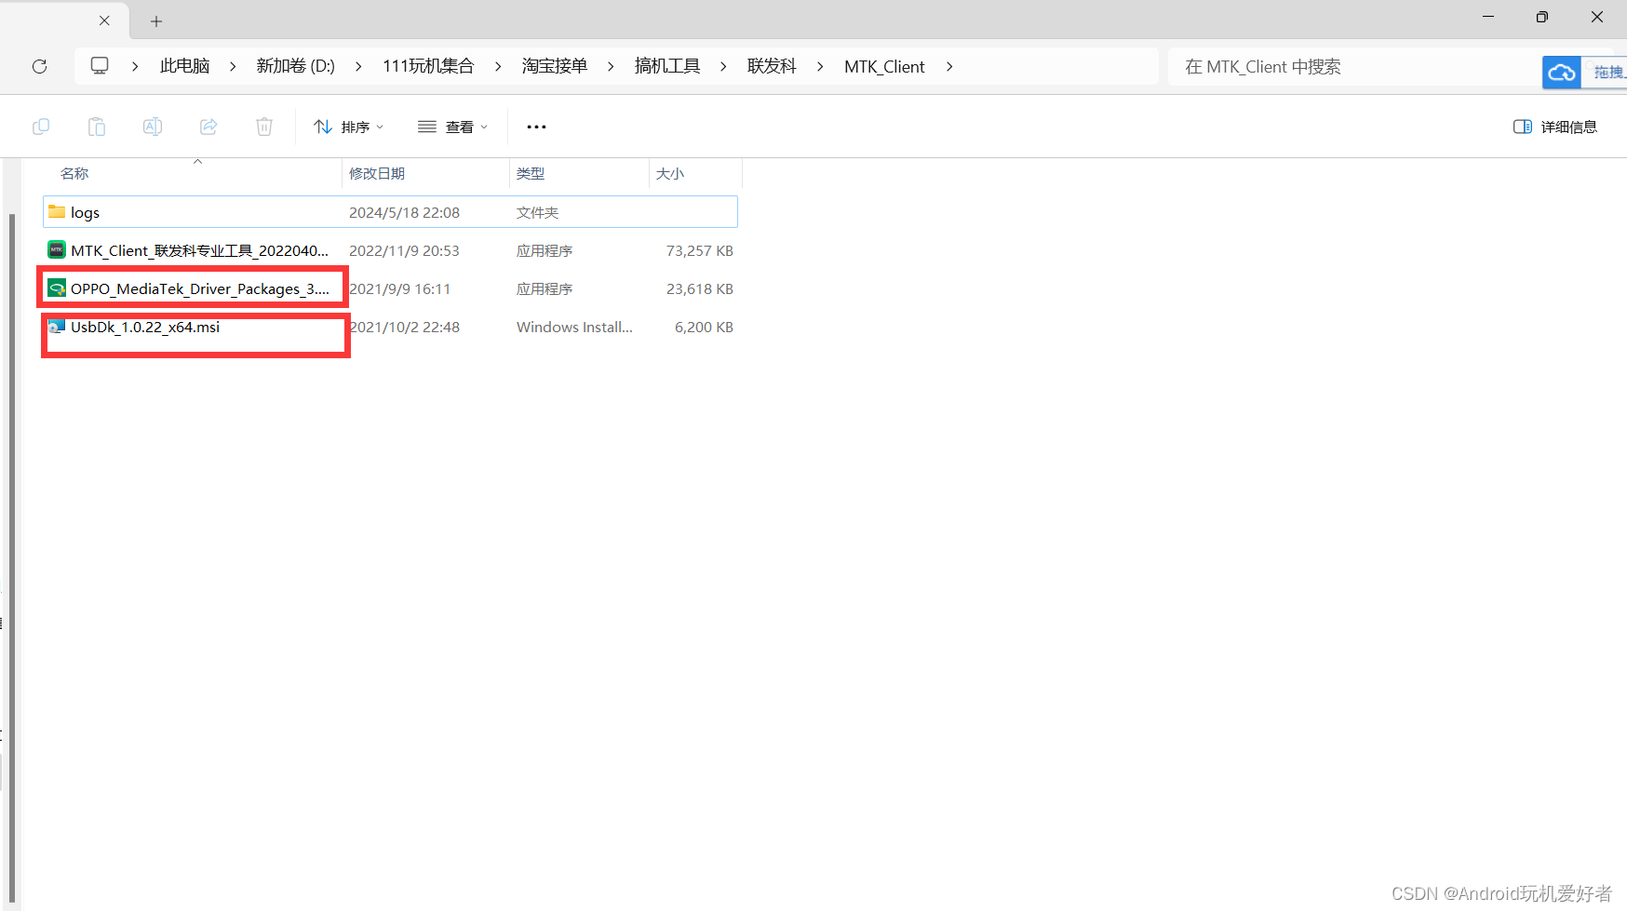This screenshot has height=911, width=1627.
Task: Select the Copy icon on the toolbar
Action: [41, 127]
